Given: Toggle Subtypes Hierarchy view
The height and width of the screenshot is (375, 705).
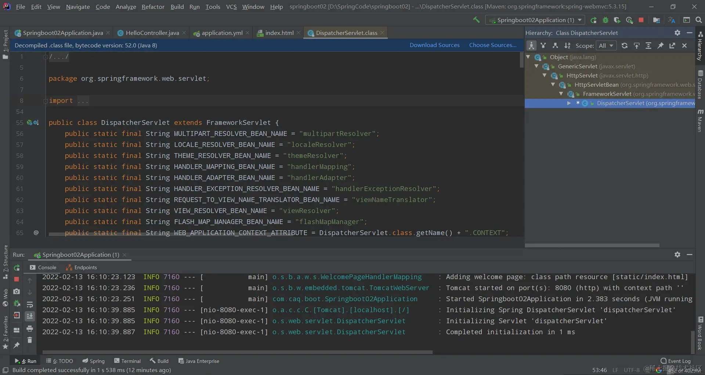Looking at the screenshot, I should pyautogui.click(x=555, y=46).
